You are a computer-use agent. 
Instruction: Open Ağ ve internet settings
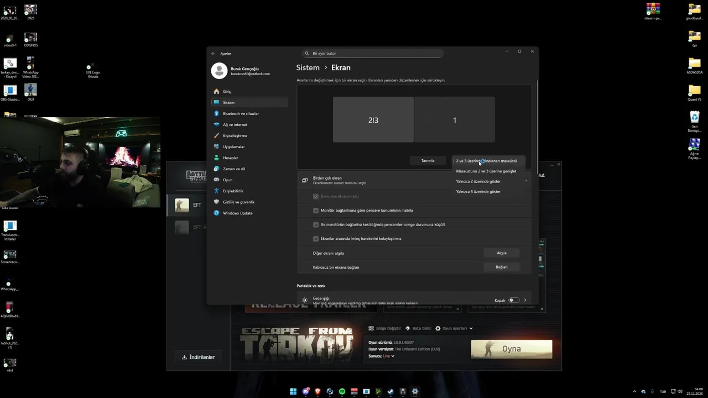click(249, 124)
